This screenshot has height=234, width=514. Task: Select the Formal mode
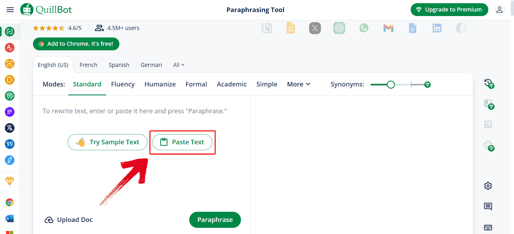tap(196, 84)
